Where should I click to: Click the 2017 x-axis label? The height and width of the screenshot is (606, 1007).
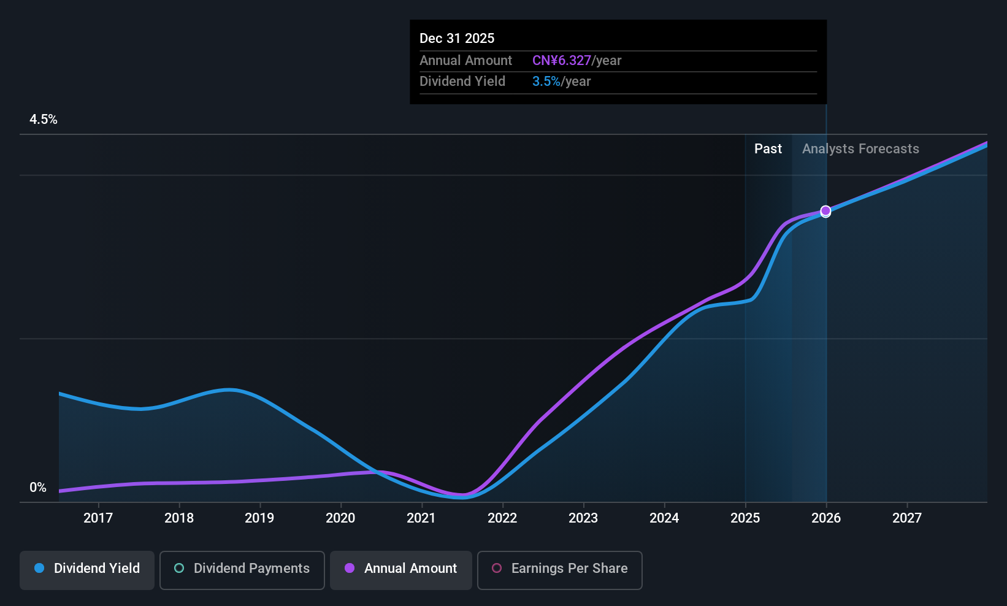click(98, 518)
